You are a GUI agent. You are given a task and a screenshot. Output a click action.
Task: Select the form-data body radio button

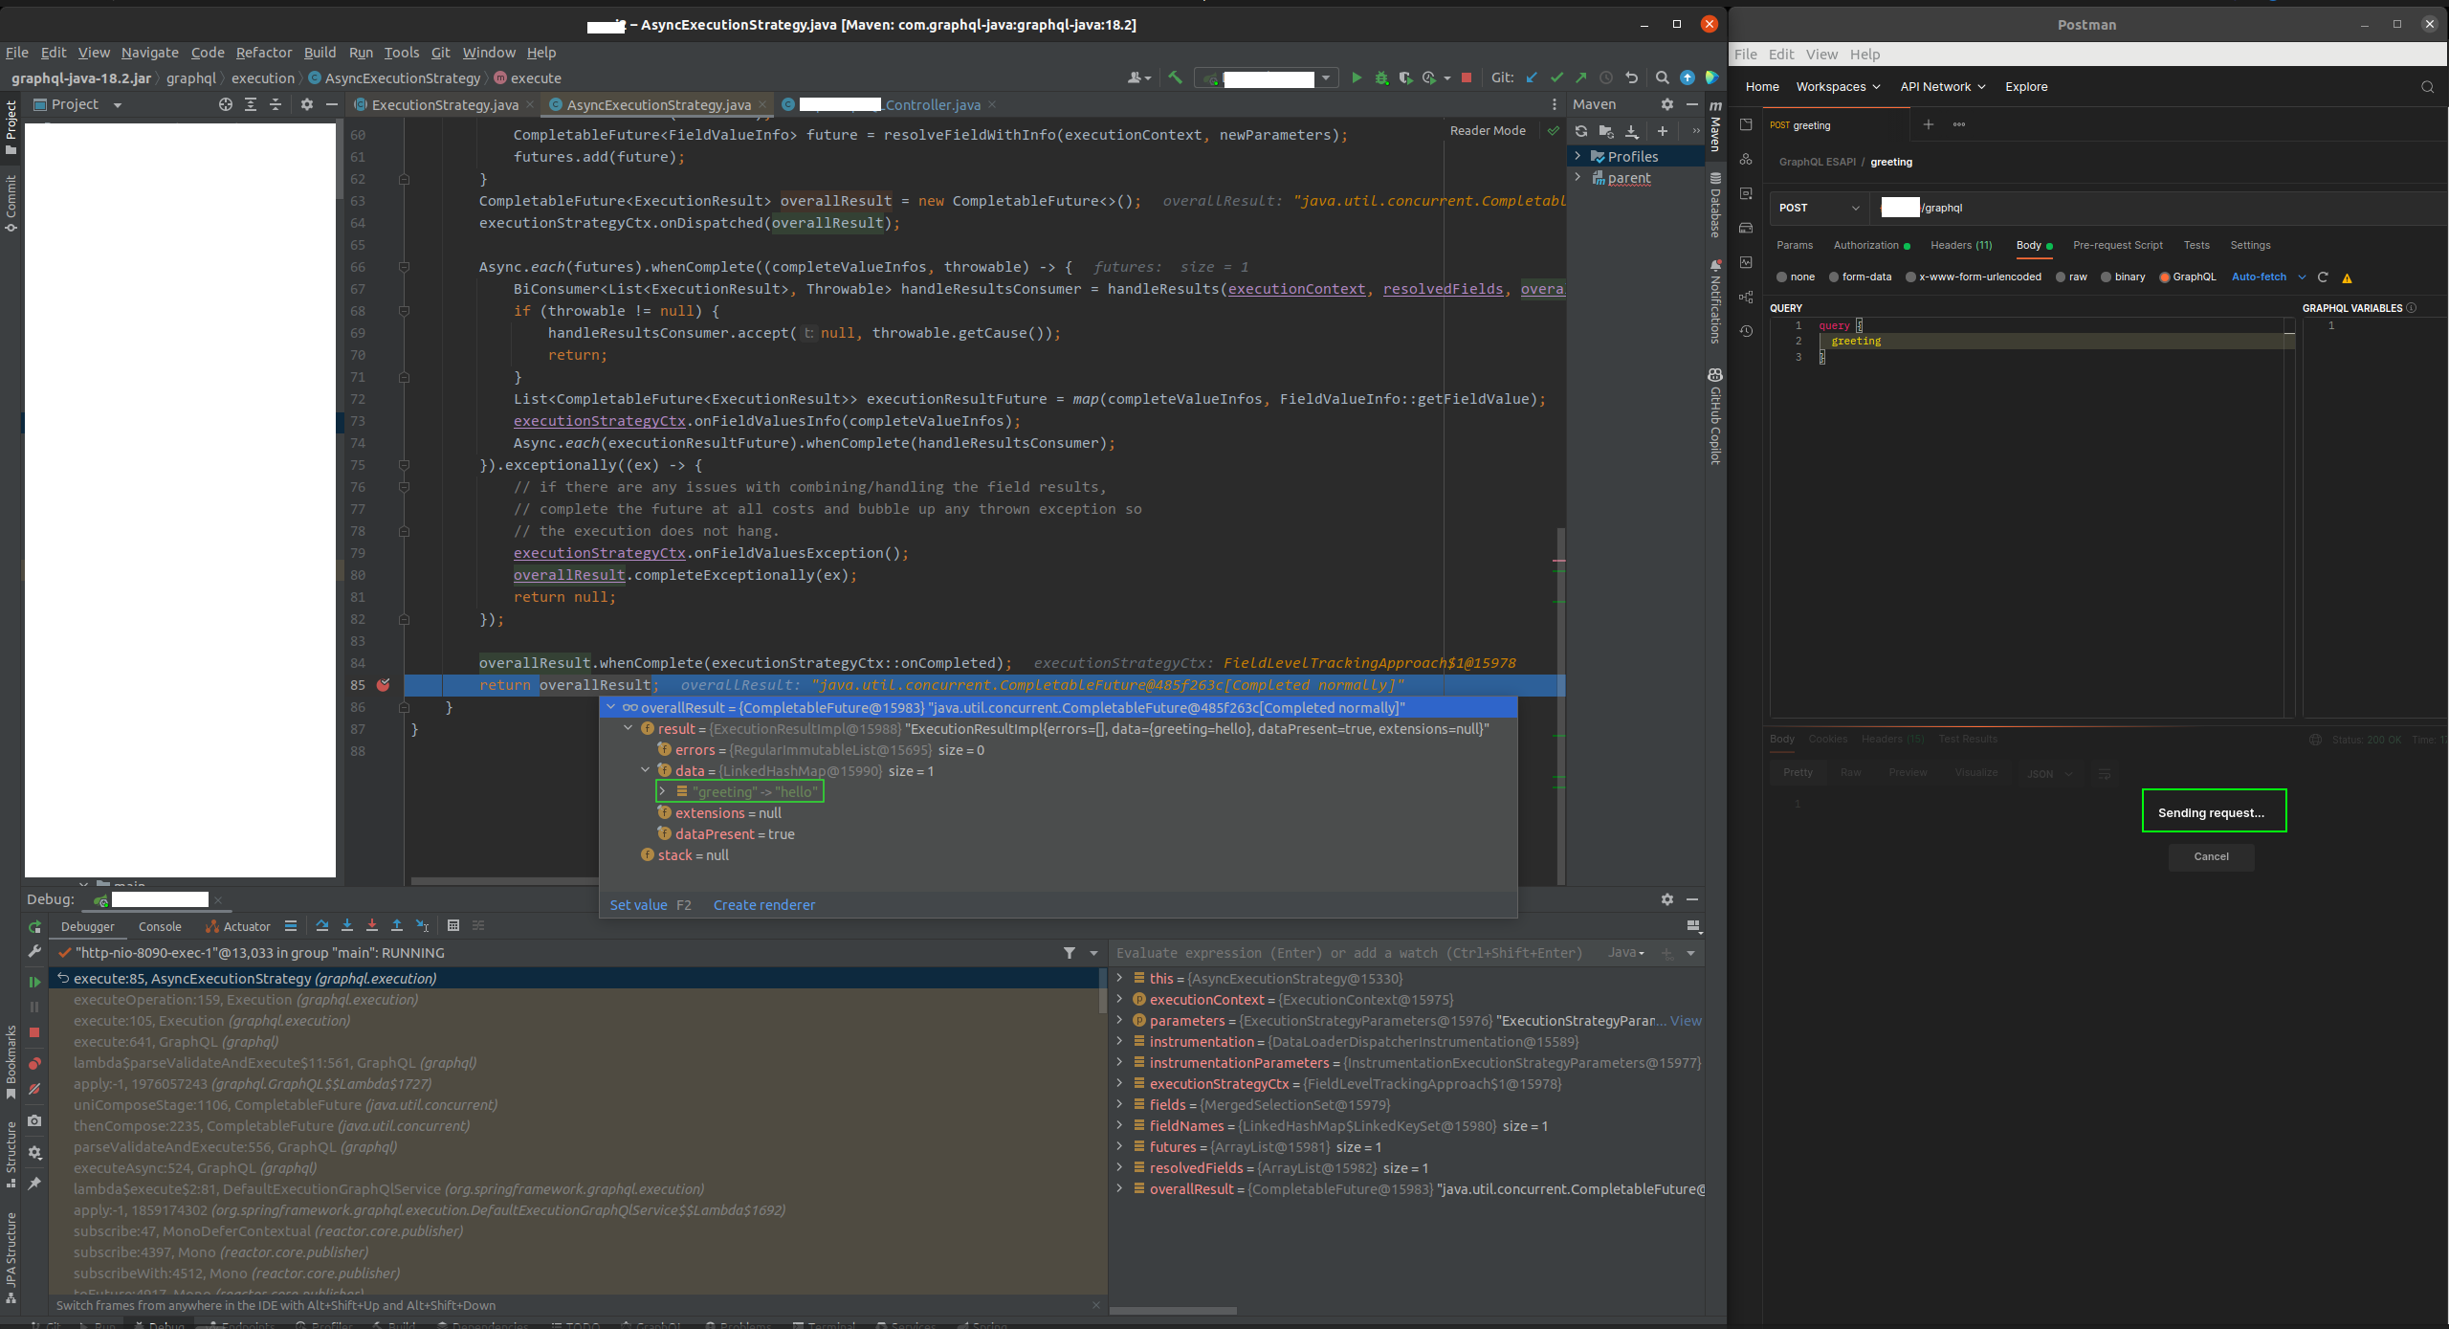1834,277
